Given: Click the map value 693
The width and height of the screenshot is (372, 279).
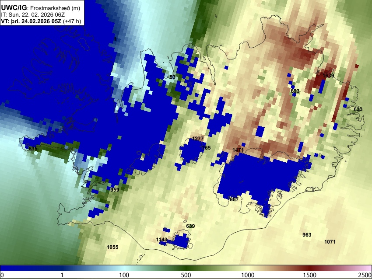Looking at the screenshot, I should [295, 91].
